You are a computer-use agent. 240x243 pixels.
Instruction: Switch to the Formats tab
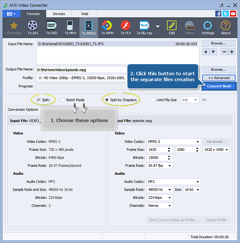click(x=33, y=14)
